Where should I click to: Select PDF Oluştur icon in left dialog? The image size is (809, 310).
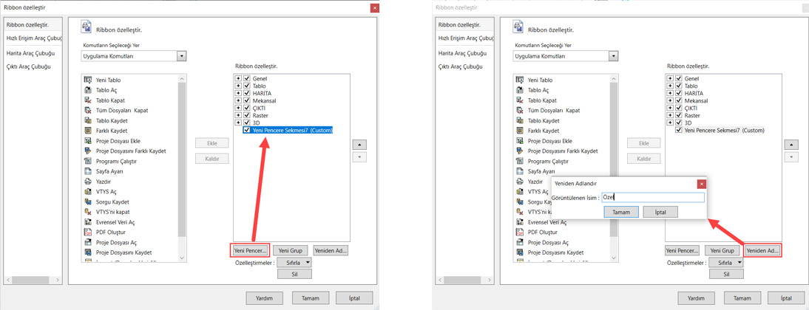(x=88, y=232)
